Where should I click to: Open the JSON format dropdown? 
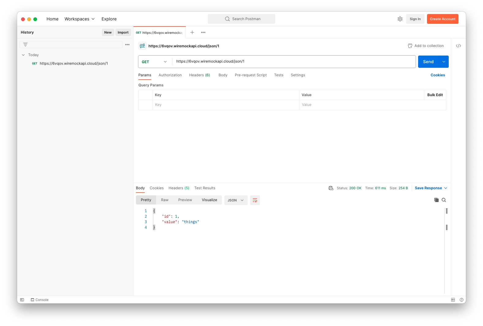236,200
